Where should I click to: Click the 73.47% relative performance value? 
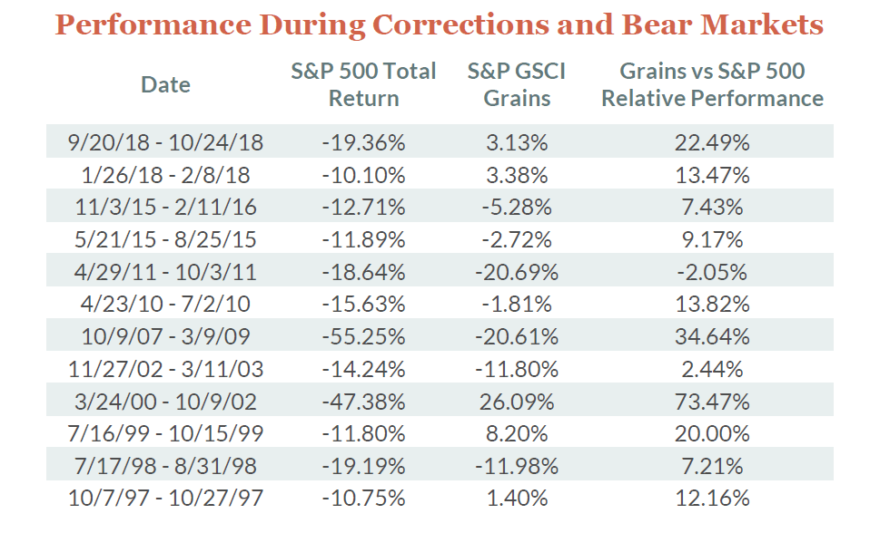coord(712,402)
